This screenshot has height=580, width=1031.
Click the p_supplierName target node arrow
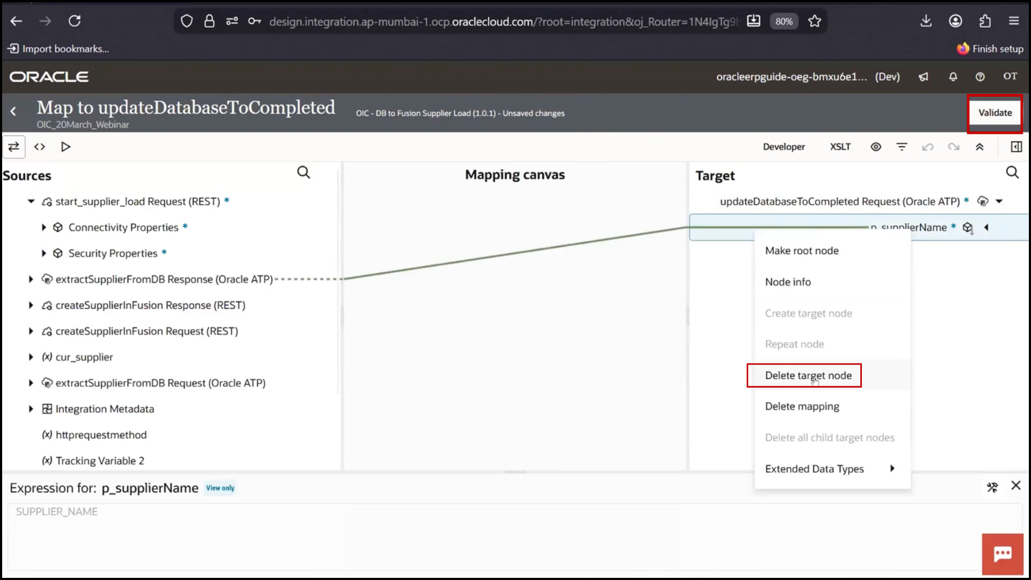(x=986, y=227)
